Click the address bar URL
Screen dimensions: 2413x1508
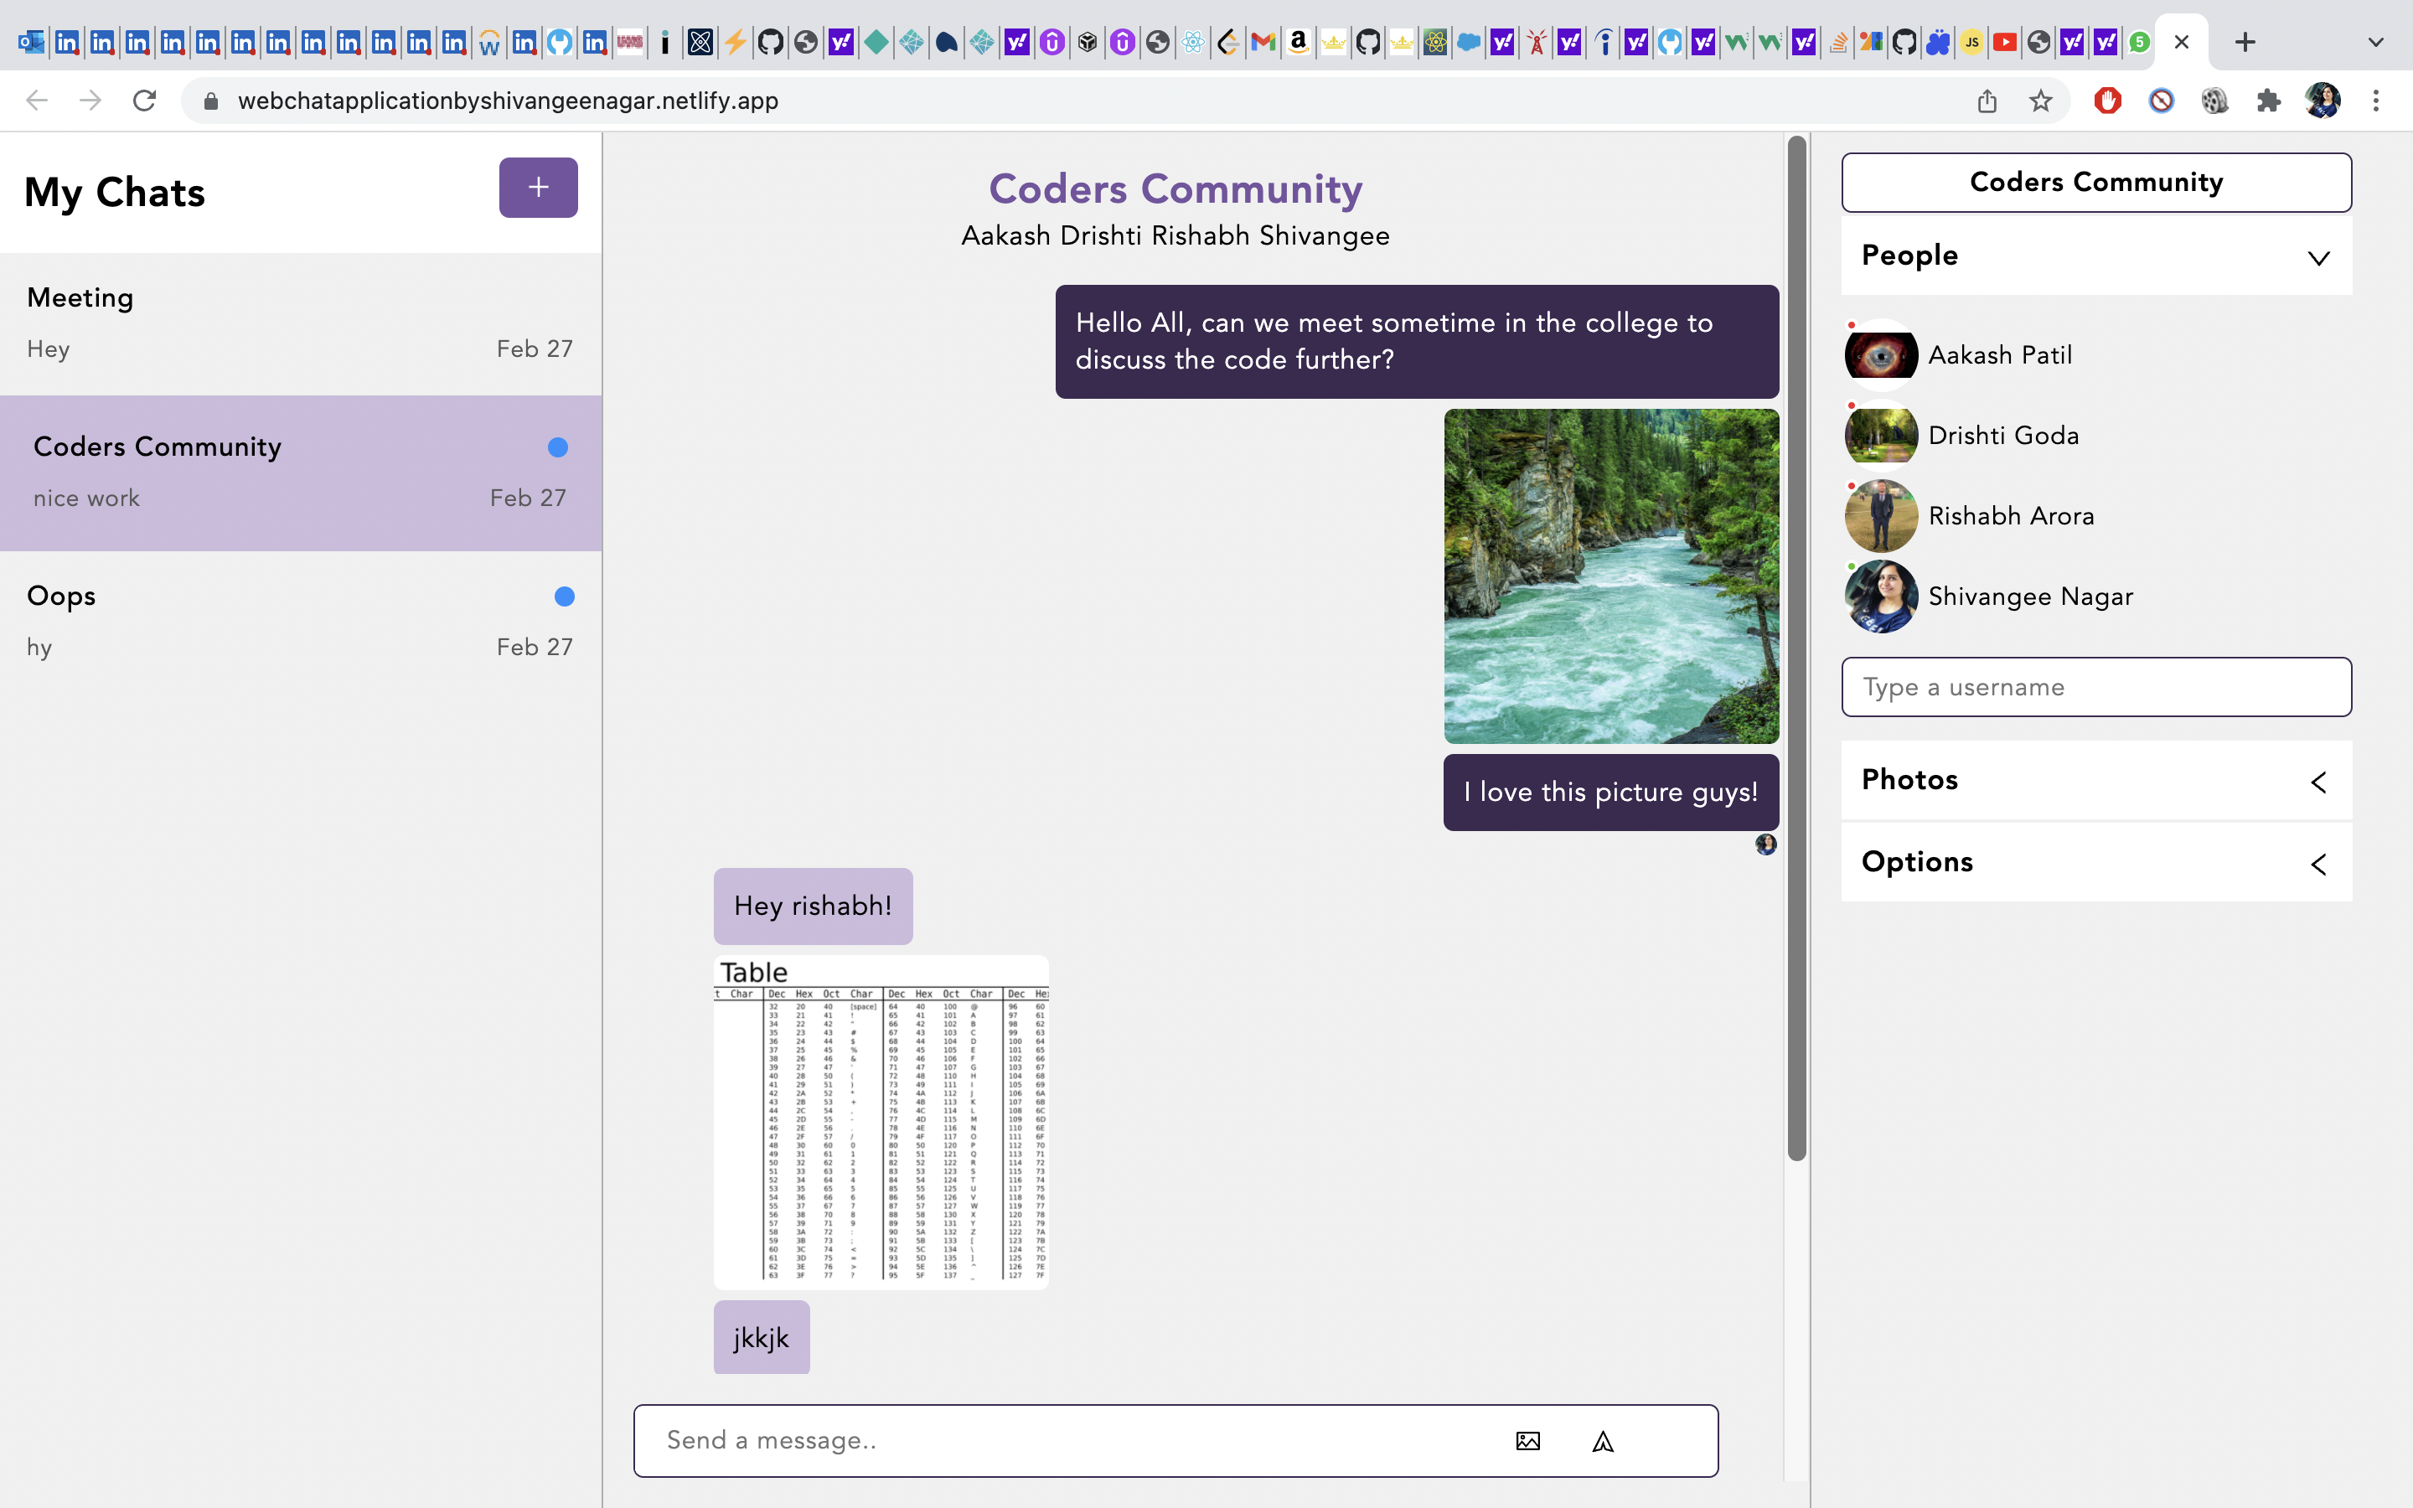point(508,101)
